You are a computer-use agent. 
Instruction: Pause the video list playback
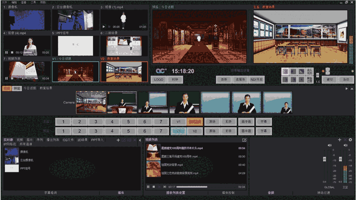coord(148,187)
